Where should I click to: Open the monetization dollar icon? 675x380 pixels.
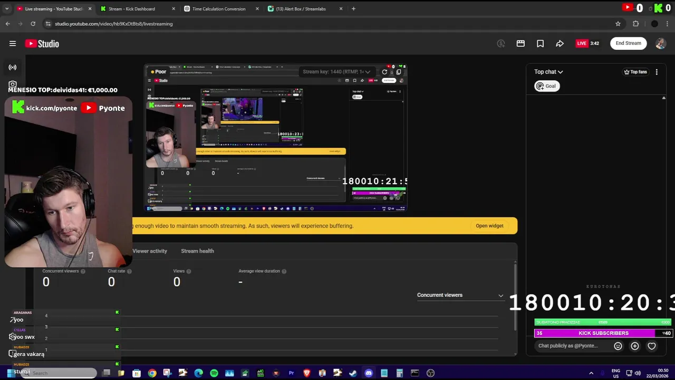(501, 43)
